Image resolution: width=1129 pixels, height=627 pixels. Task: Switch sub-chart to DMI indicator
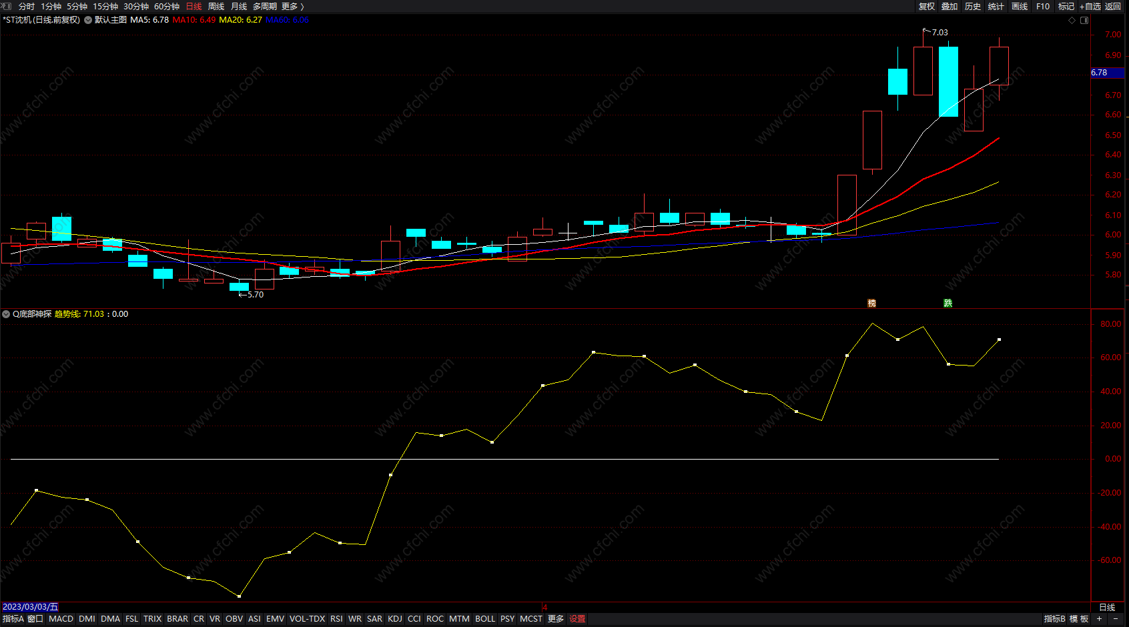87,619
